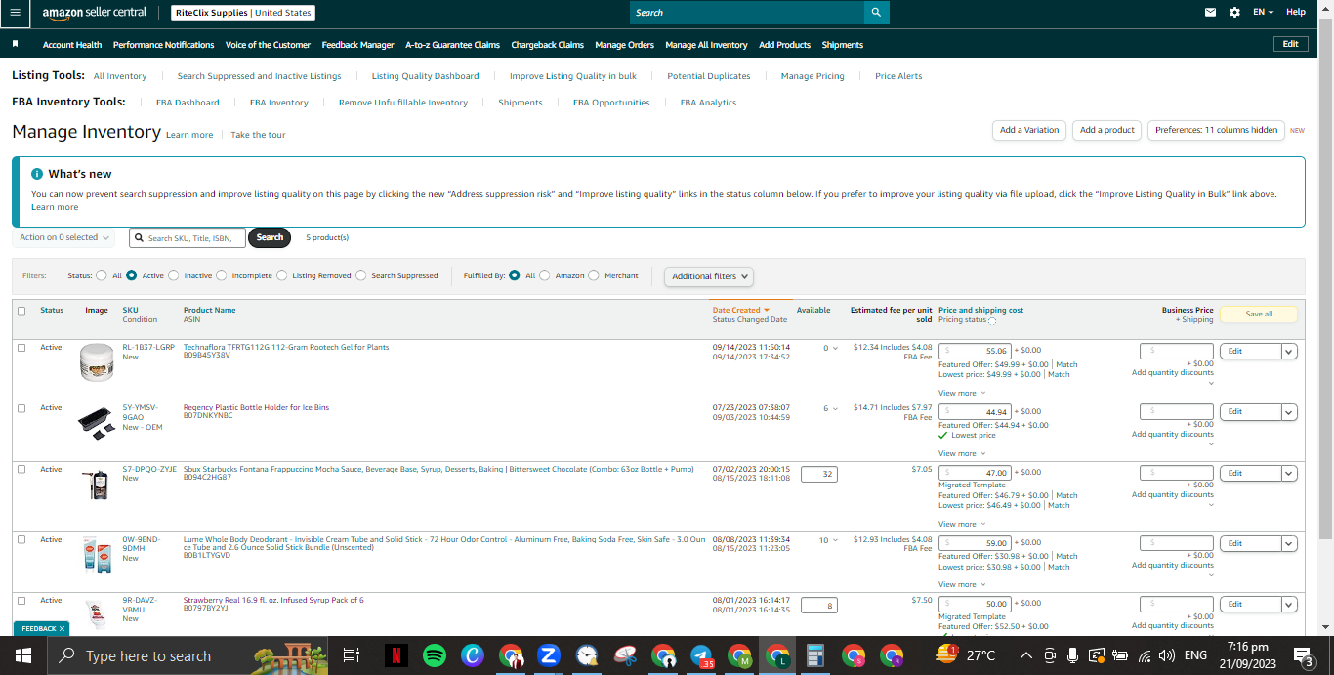Click the Add a product button
The width and height of the screenshot is (1334, 675).
(x=1106, y=130)
